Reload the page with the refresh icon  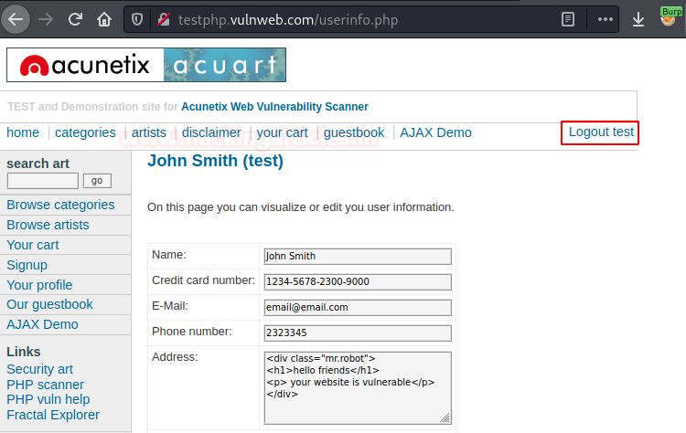click(75, 19)
